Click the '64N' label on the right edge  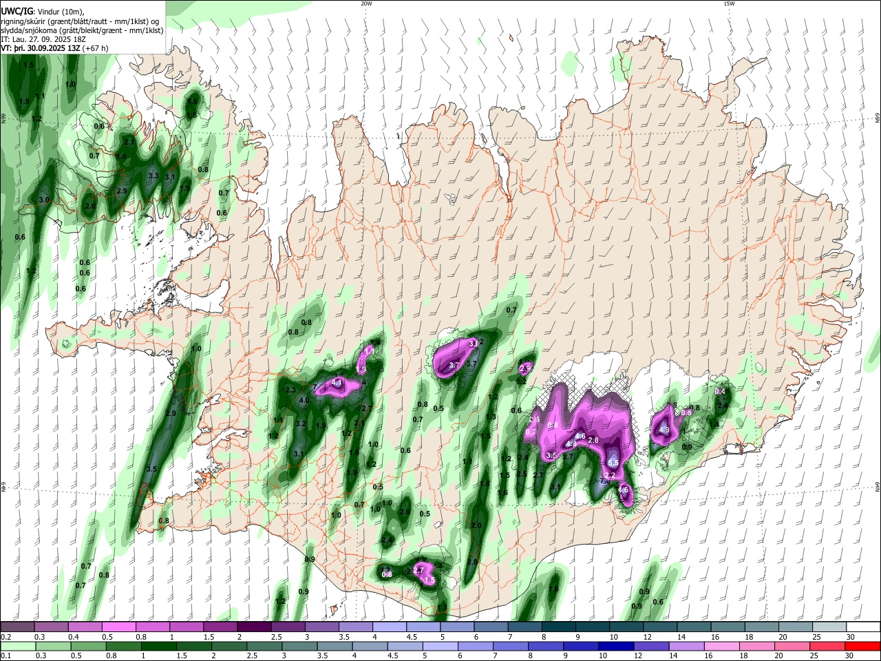[877, 486]
